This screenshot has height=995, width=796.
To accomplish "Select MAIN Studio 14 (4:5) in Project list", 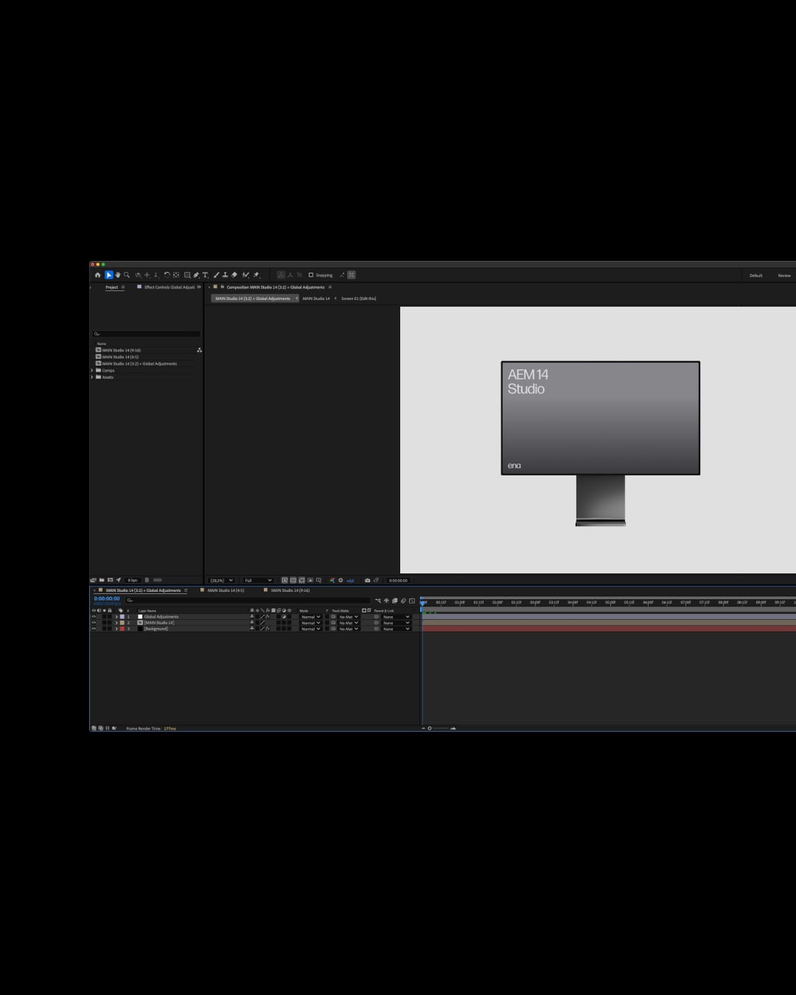I will tap(120, 357).
